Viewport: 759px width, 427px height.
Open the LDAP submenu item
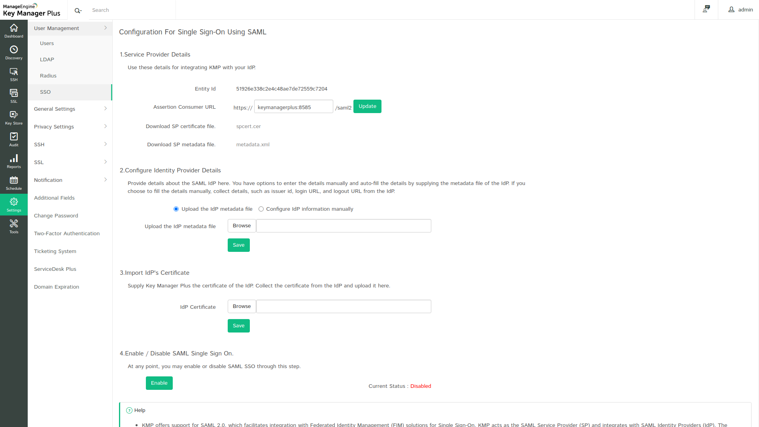(47, 59)
